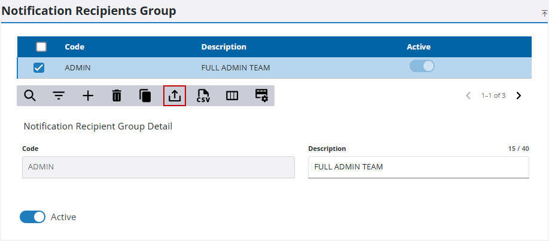This screenshot has width=549, height=241.
Task: Click the 15 / 40 character counter
Action: pos(518,149)
